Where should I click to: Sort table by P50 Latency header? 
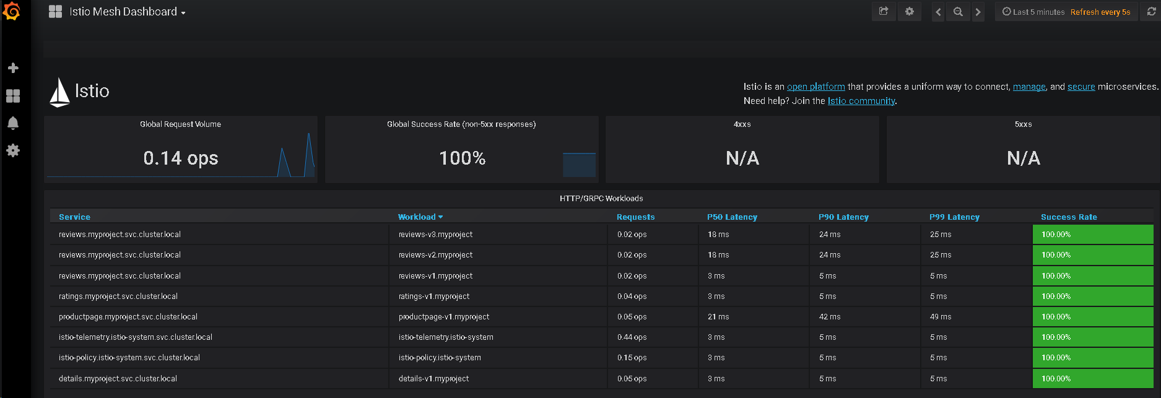tap(732, 217)
